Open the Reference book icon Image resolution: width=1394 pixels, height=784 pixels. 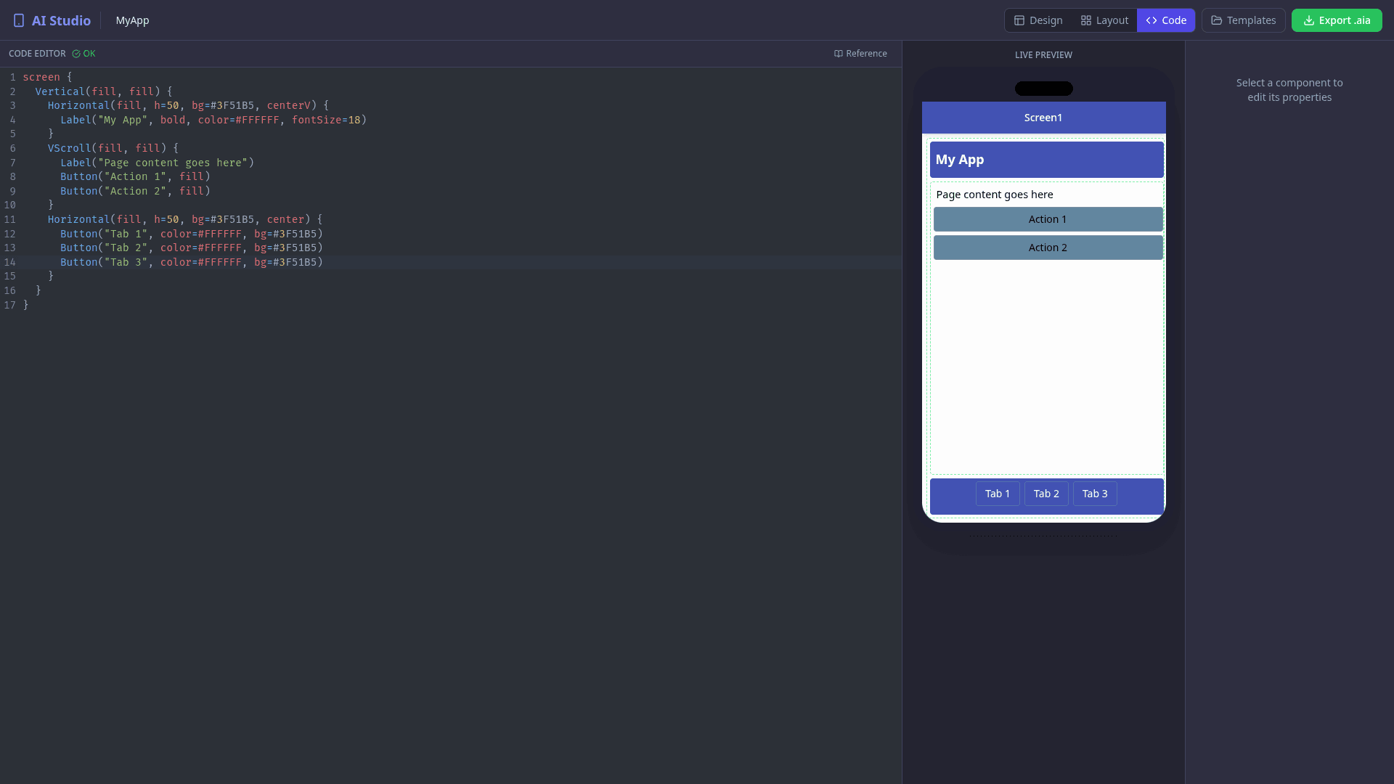(839, 53)
